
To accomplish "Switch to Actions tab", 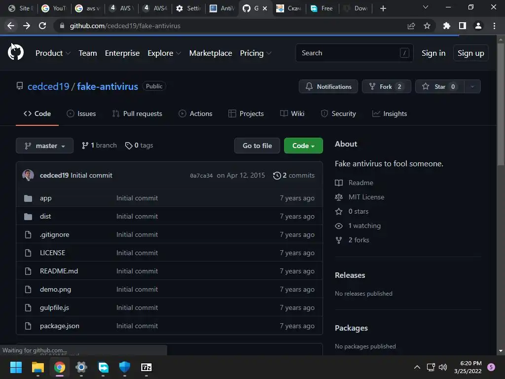I will coord(195,114).
